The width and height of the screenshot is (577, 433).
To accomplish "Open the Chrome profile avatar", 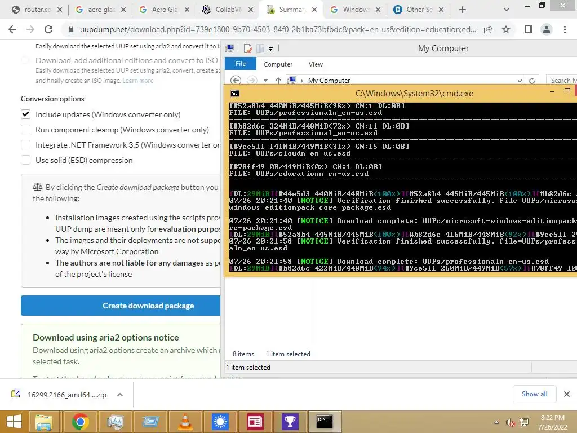I will pyautogui.click(x=547, y=29).
